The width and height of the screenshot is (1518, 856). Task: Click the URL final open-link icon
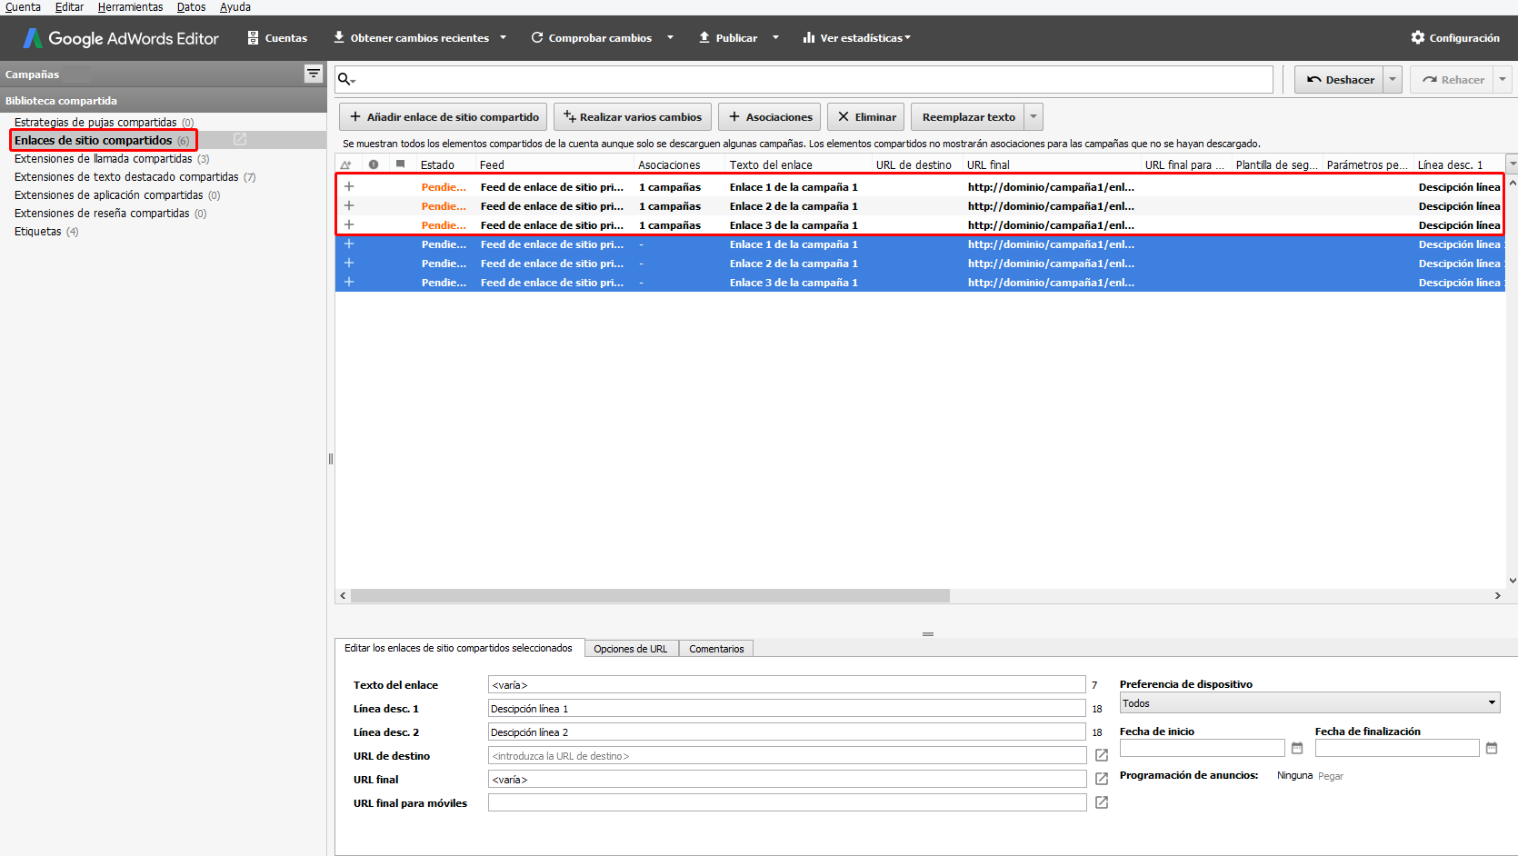coord(1102,779)
